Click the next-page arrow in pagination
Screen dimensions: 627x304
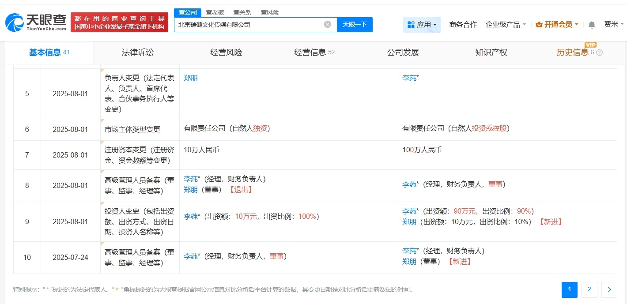pyautogui.click(x=609, y=290)
